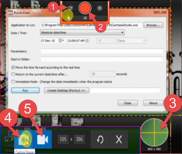
Task: Open the Absolute date/time dropdown
Action: 82,32
